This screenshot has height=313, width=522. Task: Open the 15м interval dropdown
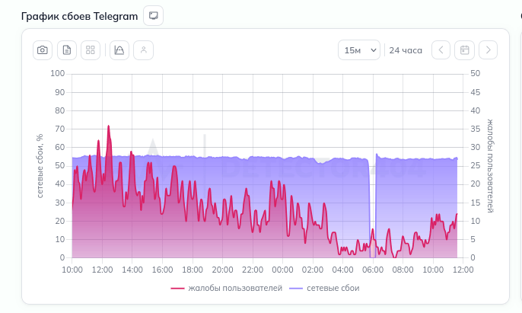(x=358, y=50)
